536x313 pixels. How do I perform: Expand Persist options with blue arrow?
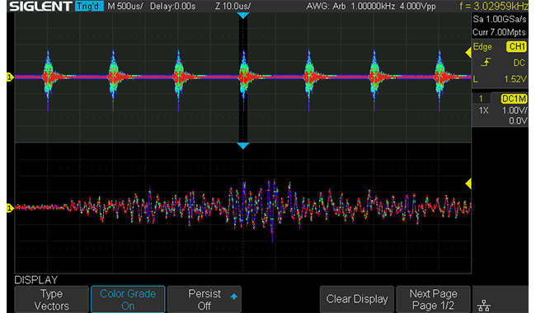point(234,297)
